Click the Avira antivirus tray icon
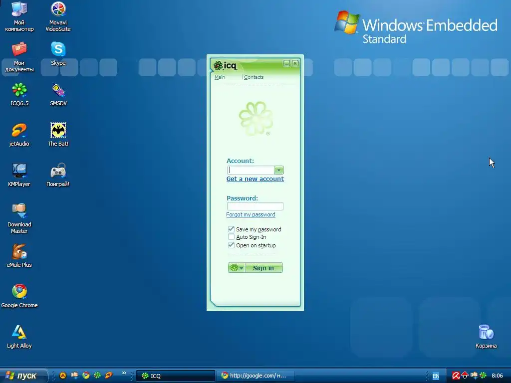This screenshot has width=511, height=383. (x=456, y=376)
